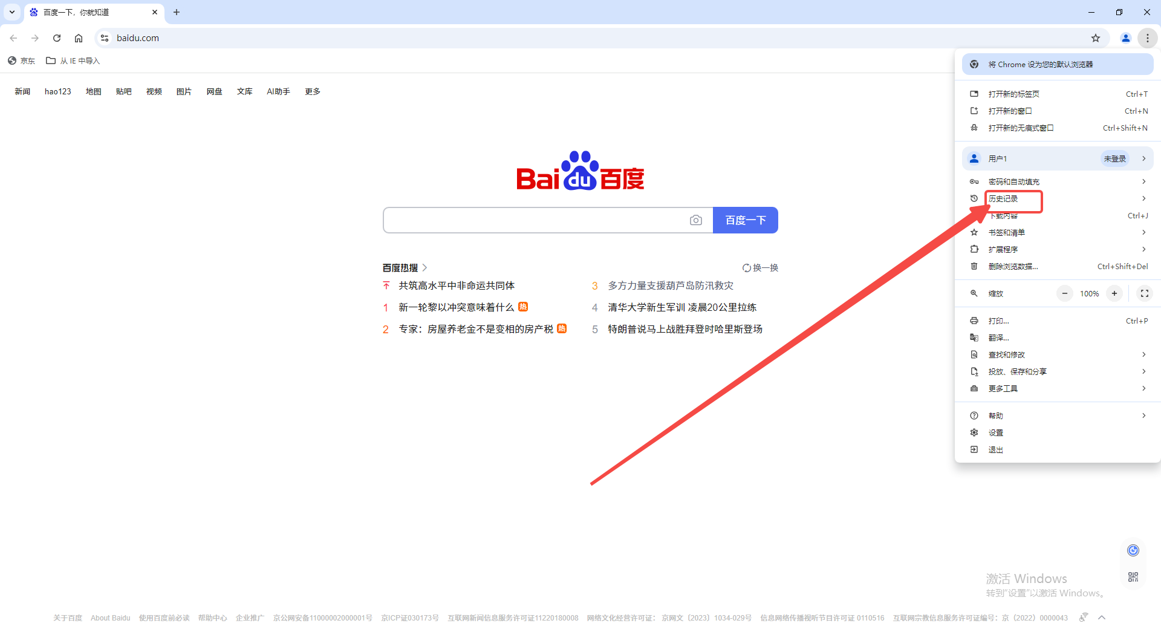This screenshot has height=629, width=1161.
Task: Open the 视频 navigation link
Action: pyautogui.click(x=154, y=91)
